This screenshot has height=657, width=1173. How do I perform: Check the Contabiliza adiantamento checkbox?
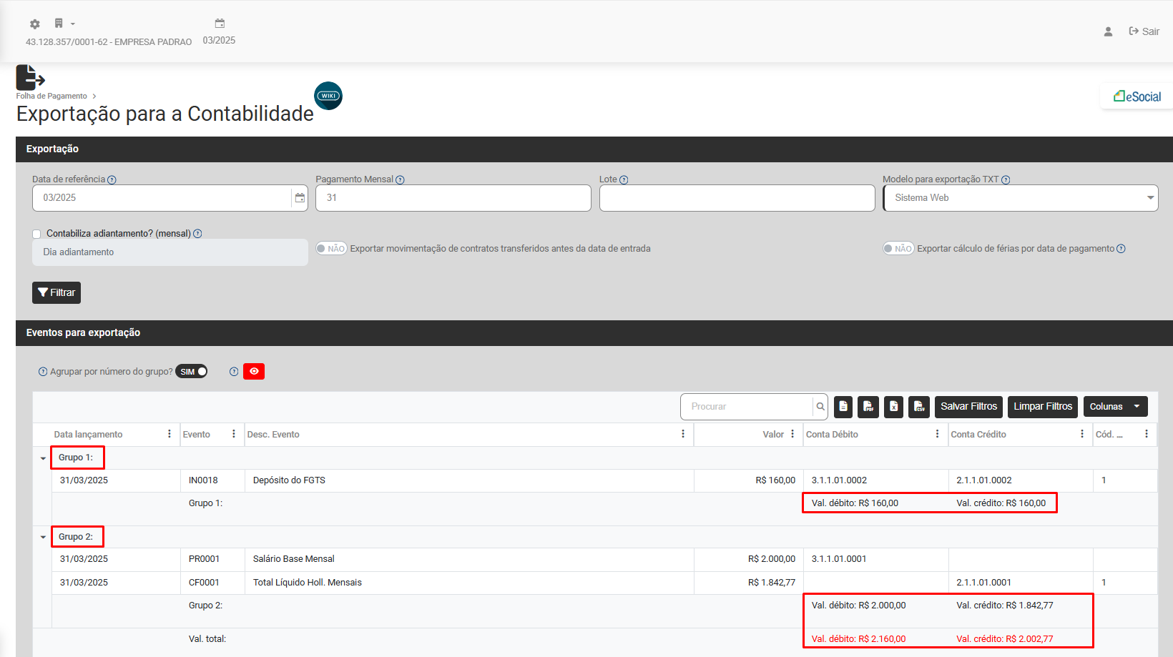(x=36, y=234)
